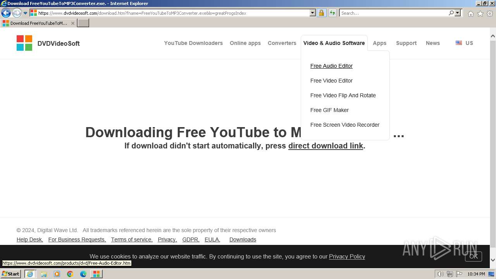
Task: Click Internet Explorer taskbar icon
Action: [x=30, y=274]
